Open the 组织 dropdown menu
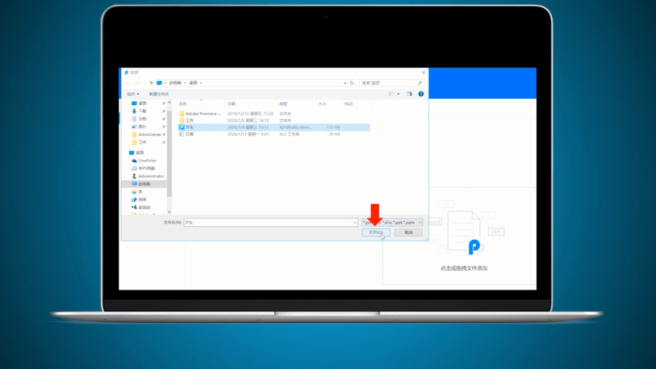 point(133,94)
